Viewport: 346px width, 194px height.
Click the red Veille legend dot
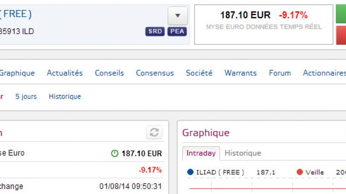300,172
